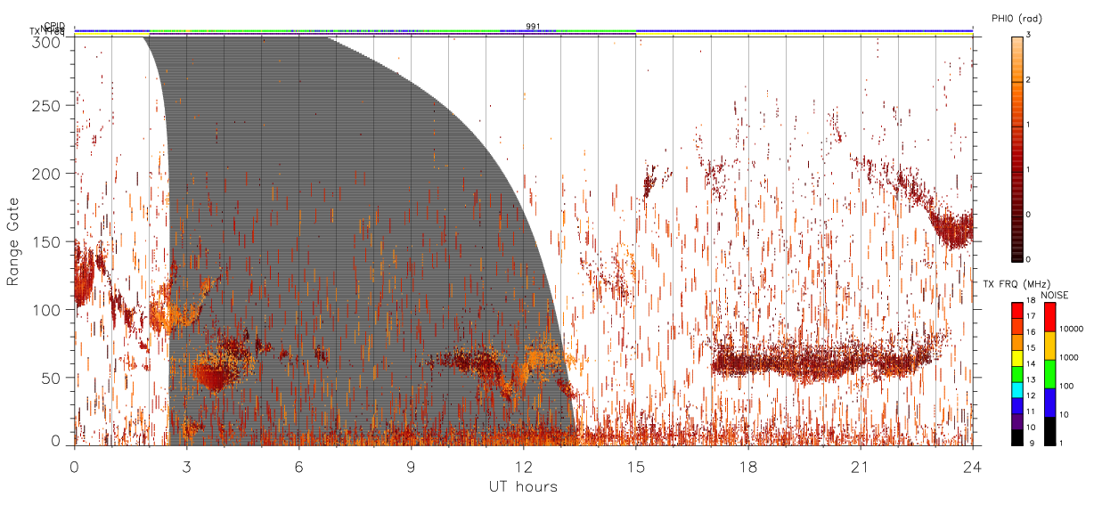This screenshot has width=1094, height=505.
Task: Click the y-axis tick label '100'
Action: (46, 310)
